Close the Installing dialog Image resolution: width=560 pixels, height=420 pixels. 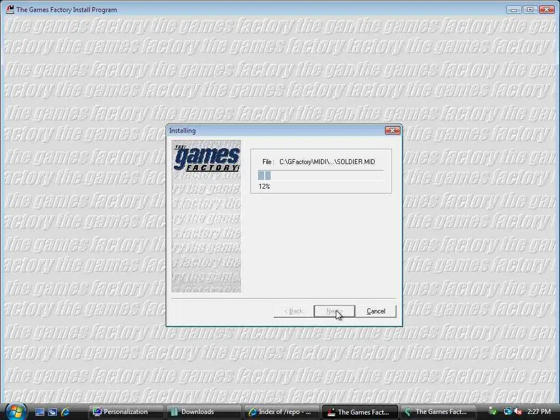pos(392,131)
